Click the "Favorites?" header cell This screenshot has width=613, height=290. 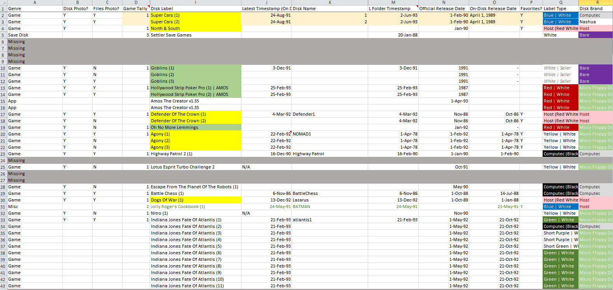[x=531, y=9]
